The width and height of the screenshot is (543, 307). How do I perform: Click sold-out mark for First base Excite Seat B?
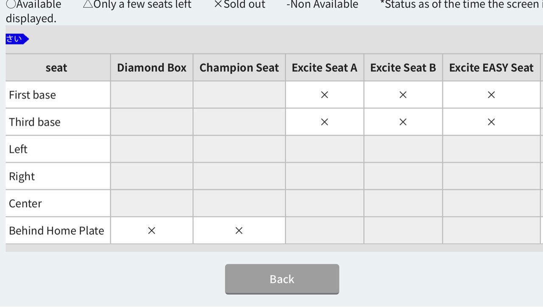click(x=403, y=95)
